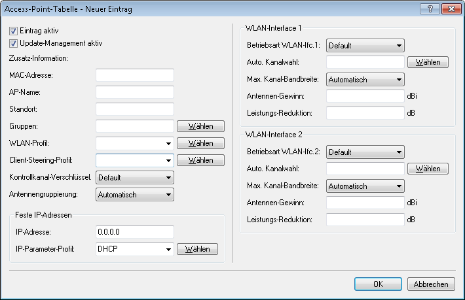Click into the AP-Name text field
The height and width of the screenshot is (300, 465).
(134, 92)
